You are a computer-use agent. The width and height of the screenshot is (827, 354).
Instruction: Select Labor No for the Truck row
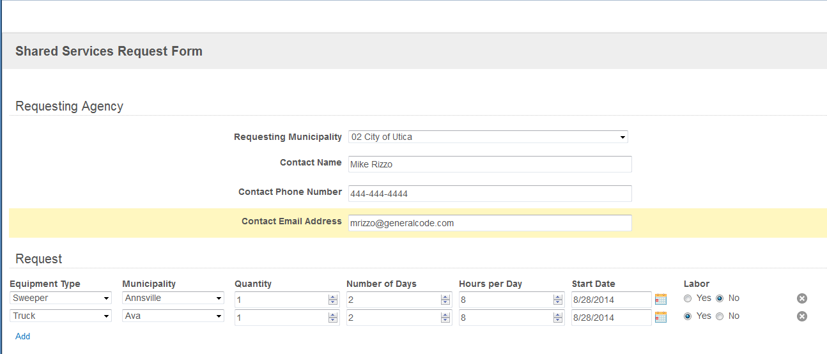720,316
